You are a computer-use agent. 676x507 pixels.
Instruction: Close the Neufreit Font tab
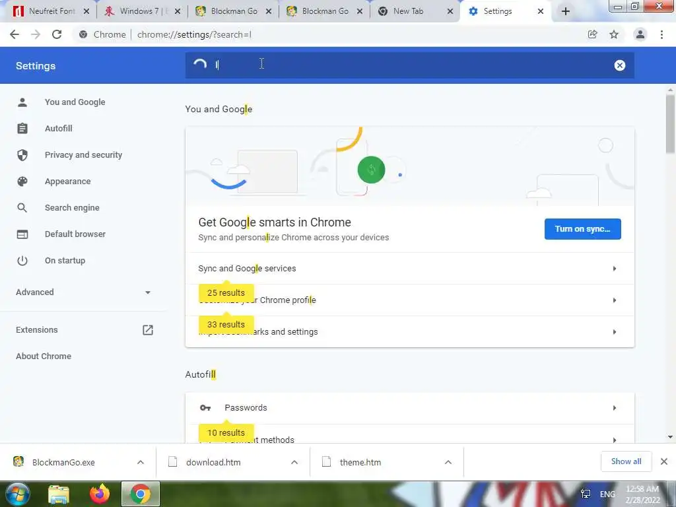click(86, 12)
